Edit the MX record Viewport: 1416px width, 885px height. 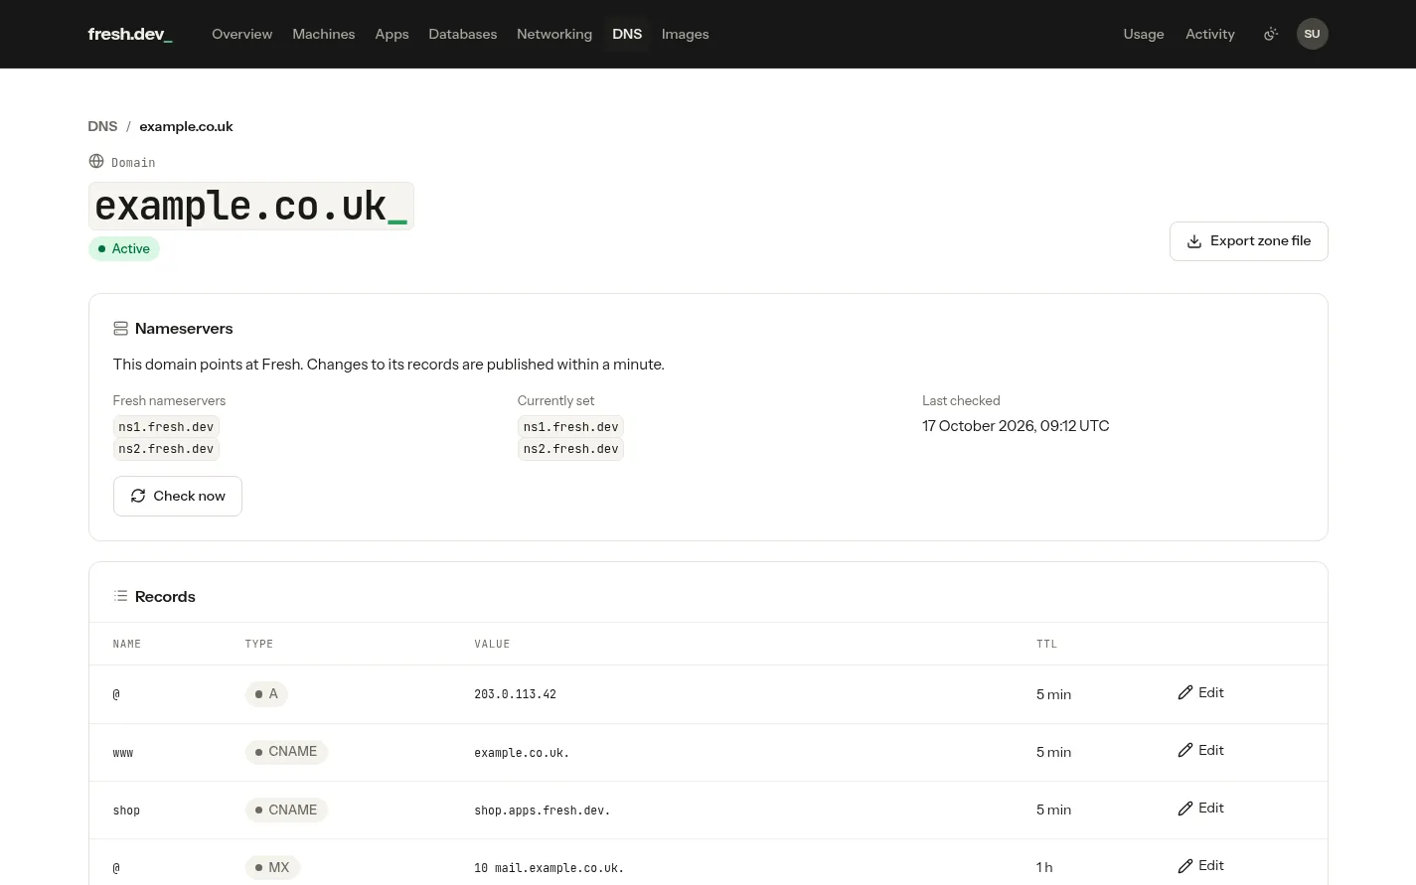(x=1200, y=865)
